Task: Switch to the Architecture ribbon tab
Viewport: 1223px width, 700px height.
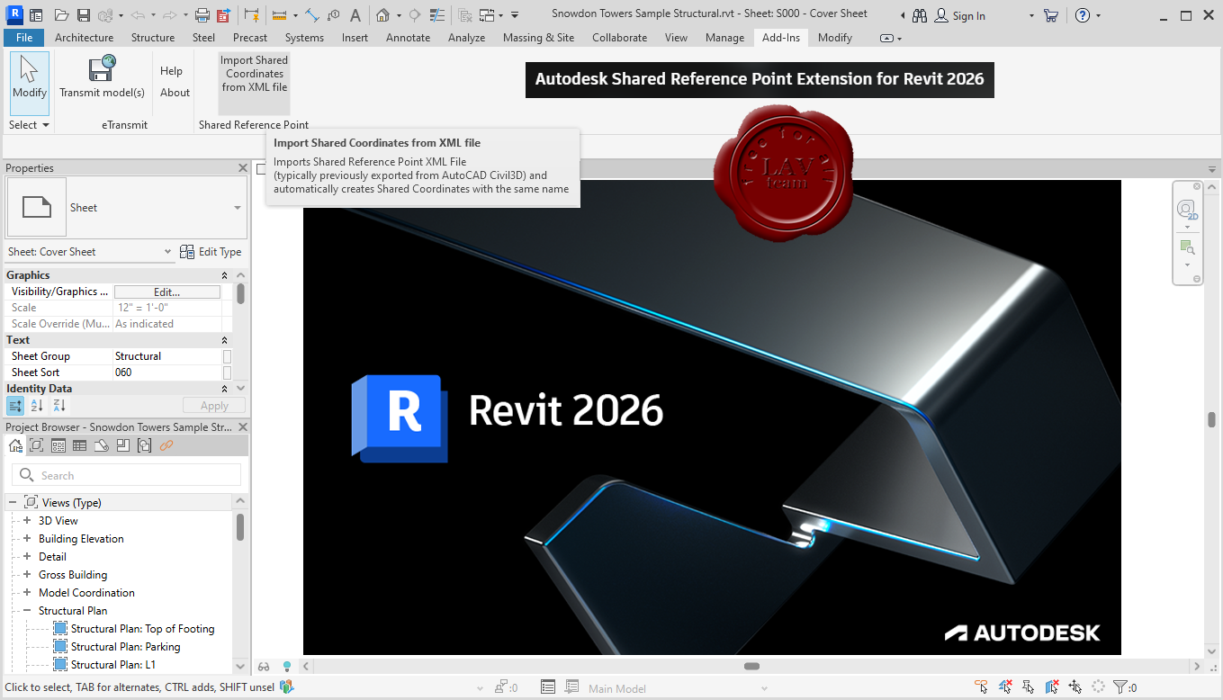Action: pyautogui.click(x=84, y=38)
